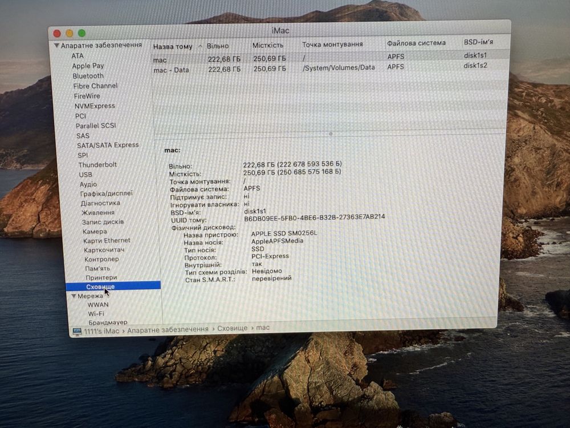570x428 pixels.
Task: Open the NVMExpress section
Action: click(x=95, y=106)
